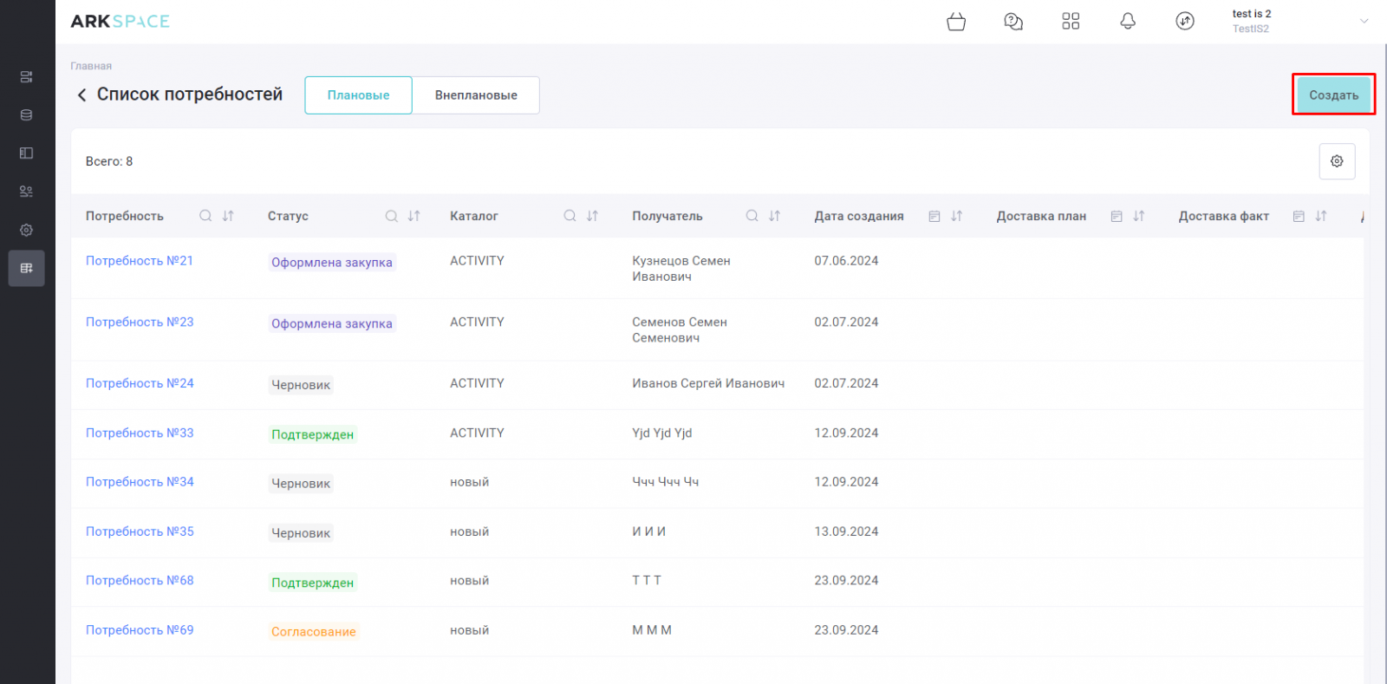Sort the Получатель column
The height and width of the screenshot is (684, 1387).
pos(775,216)
